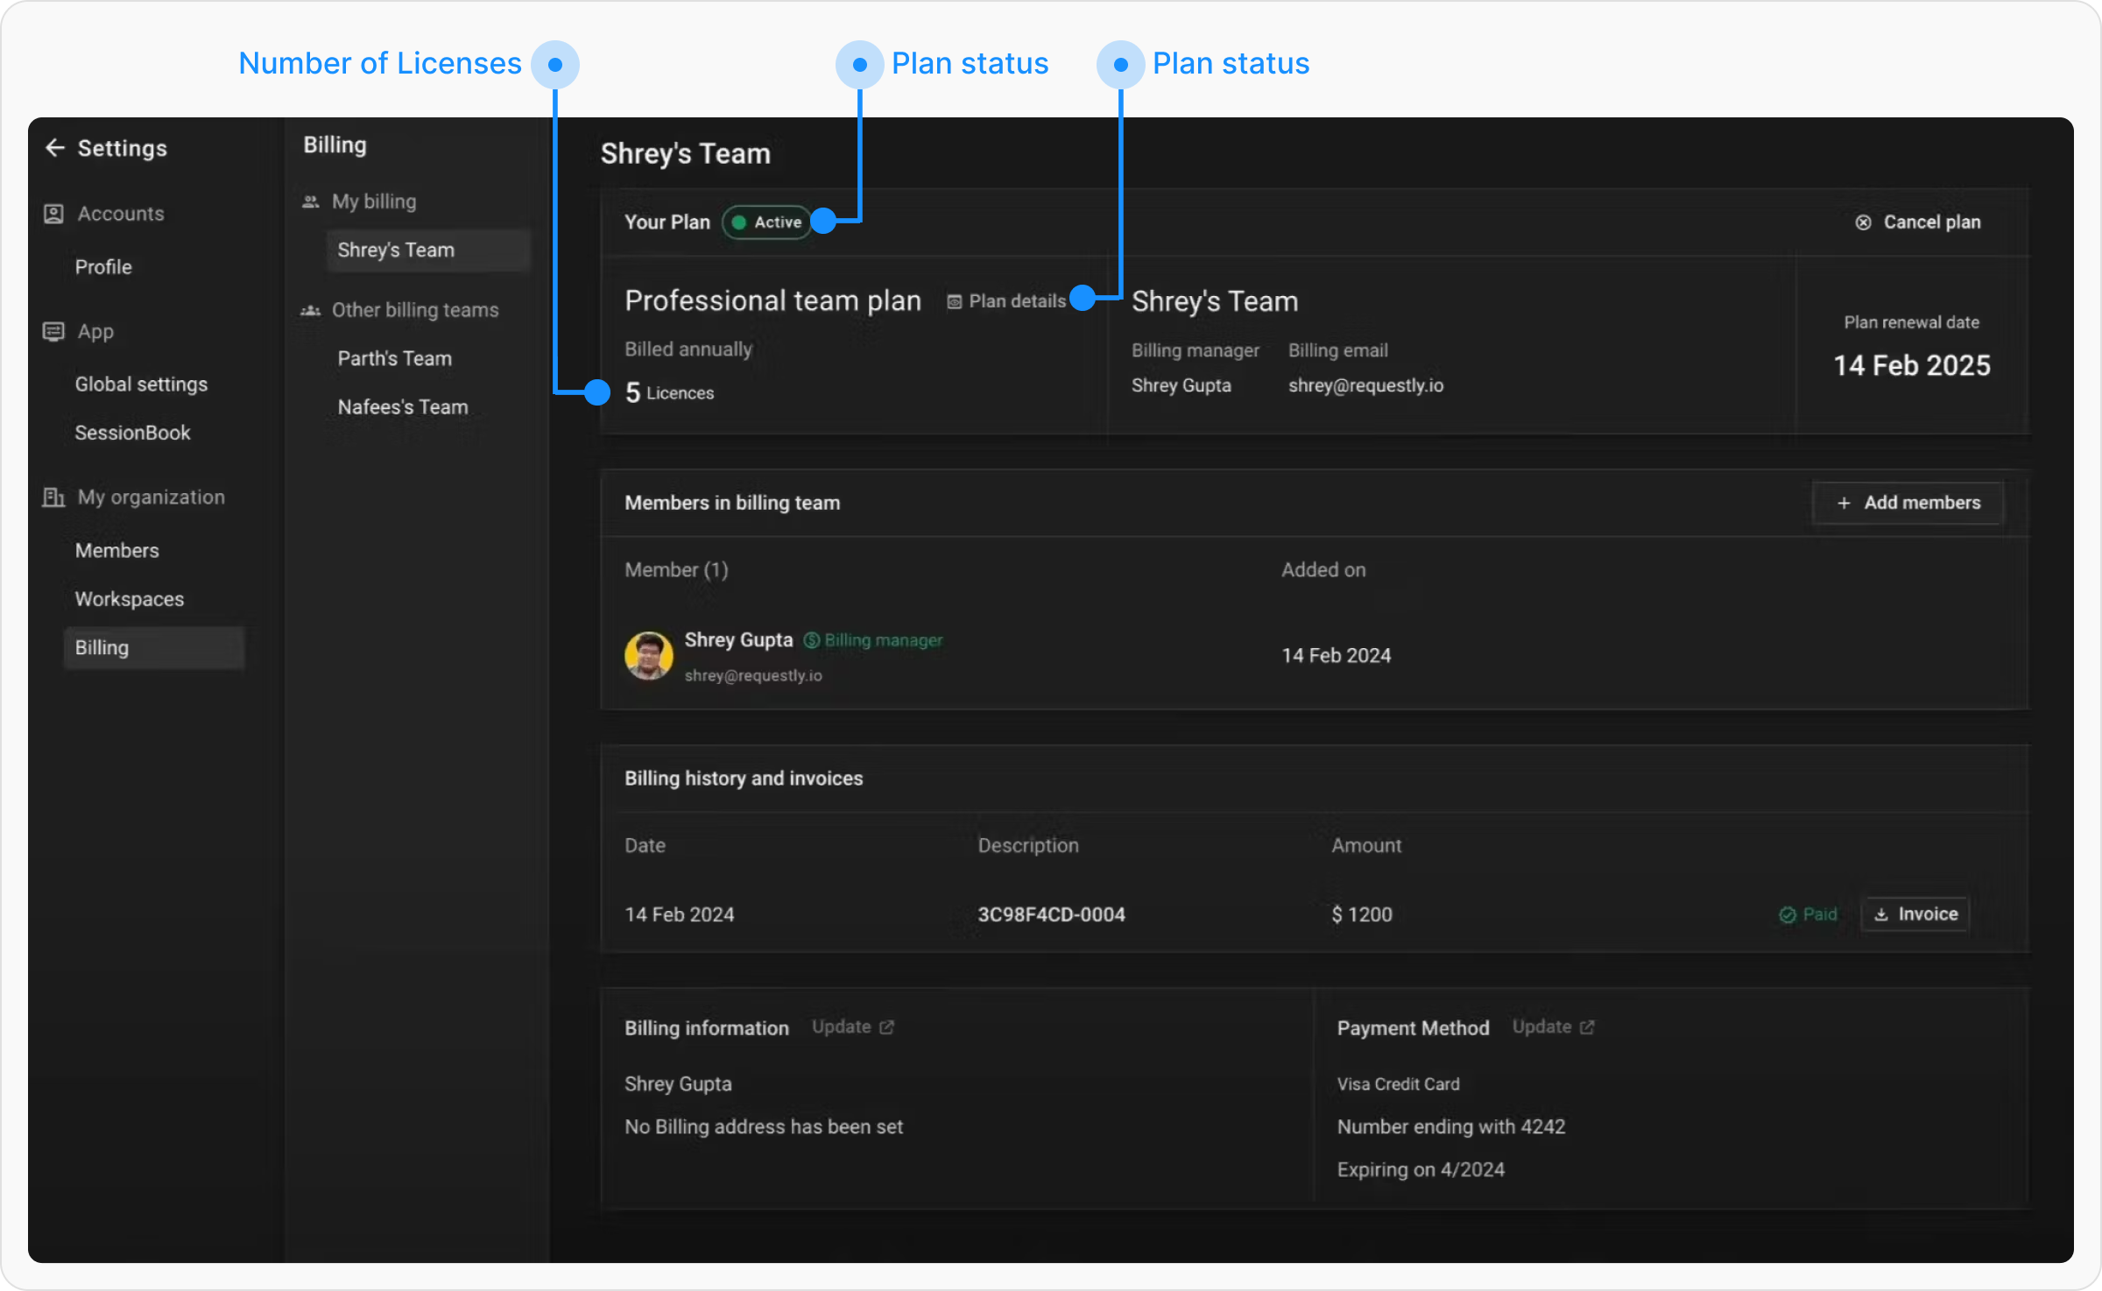Click the back arrow next to Settings
The image size is (2102, 1291).
click(x=55, y=148)
